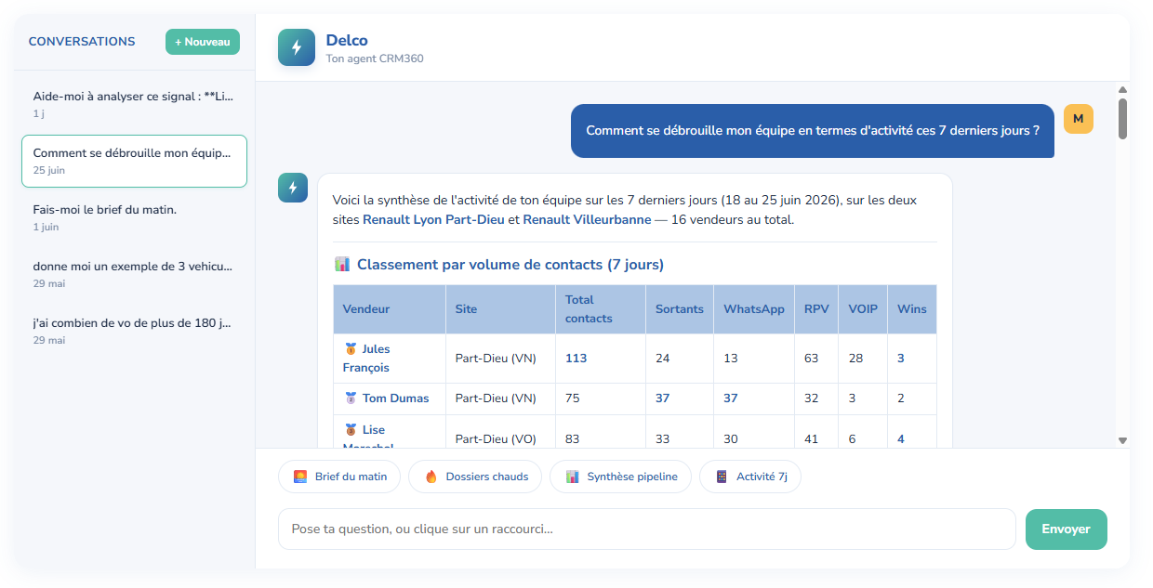Click the Wins column header
The height and width of the screenshot is (588, 1153).
coord(912,309)
